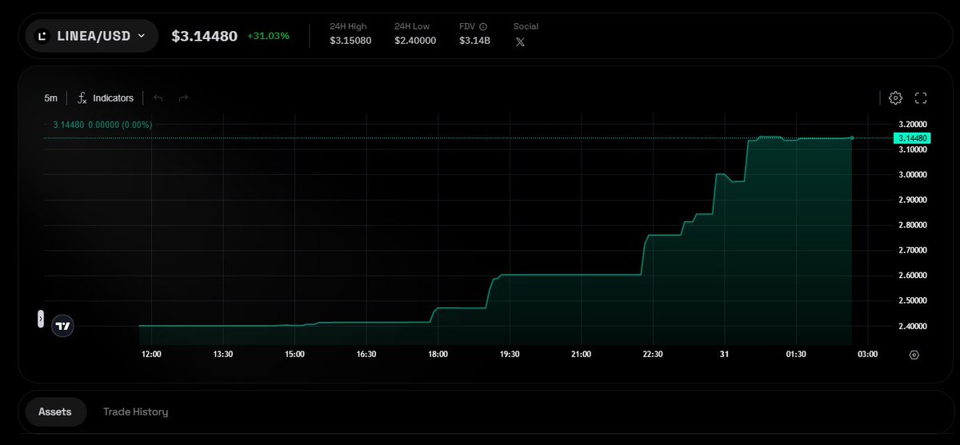This screenshot has width=960, height=445.
Task: Click the 31 date marker on time axis
Action: click(x=724, y=355)
